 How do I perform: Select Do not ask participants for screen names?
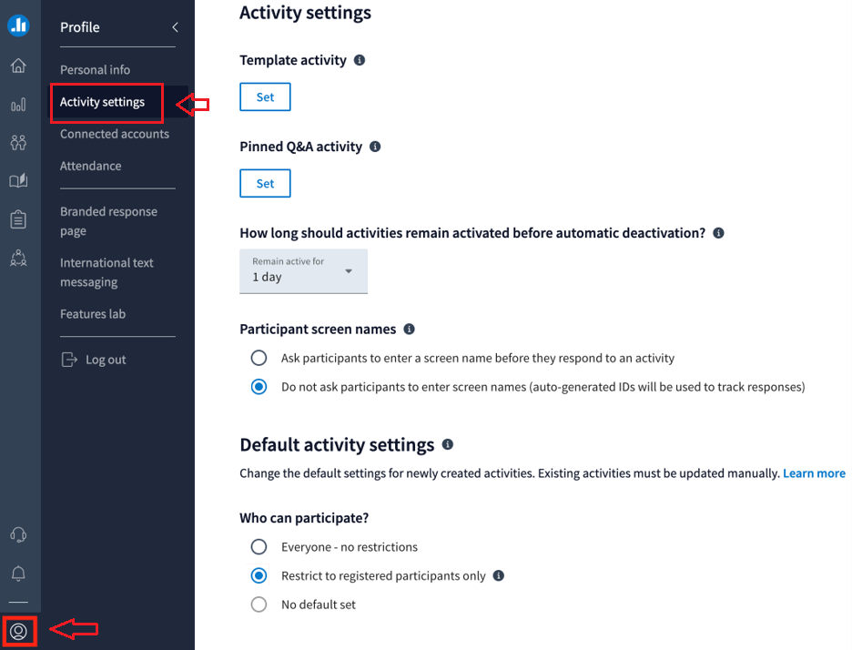pos(259,386)
